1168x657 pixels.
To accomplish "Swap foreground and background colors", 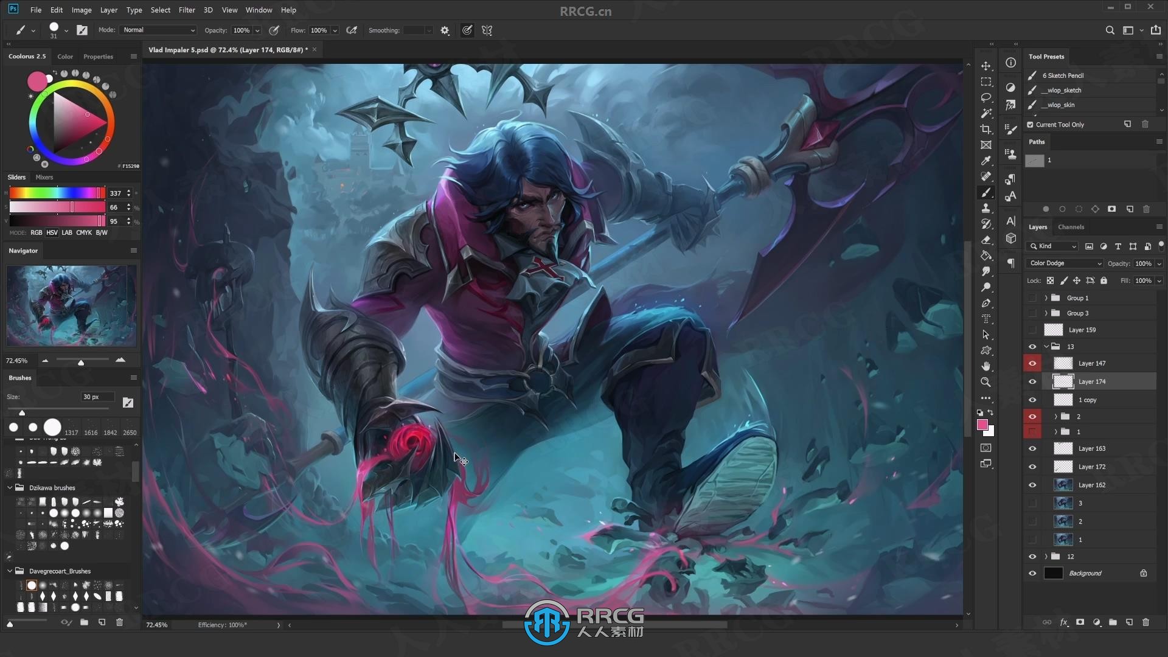I will coord(990,412).
